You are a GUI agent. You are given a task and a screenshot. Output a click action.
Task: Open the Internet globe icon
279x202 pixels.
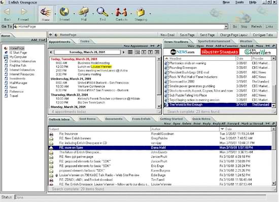[64, 12]
